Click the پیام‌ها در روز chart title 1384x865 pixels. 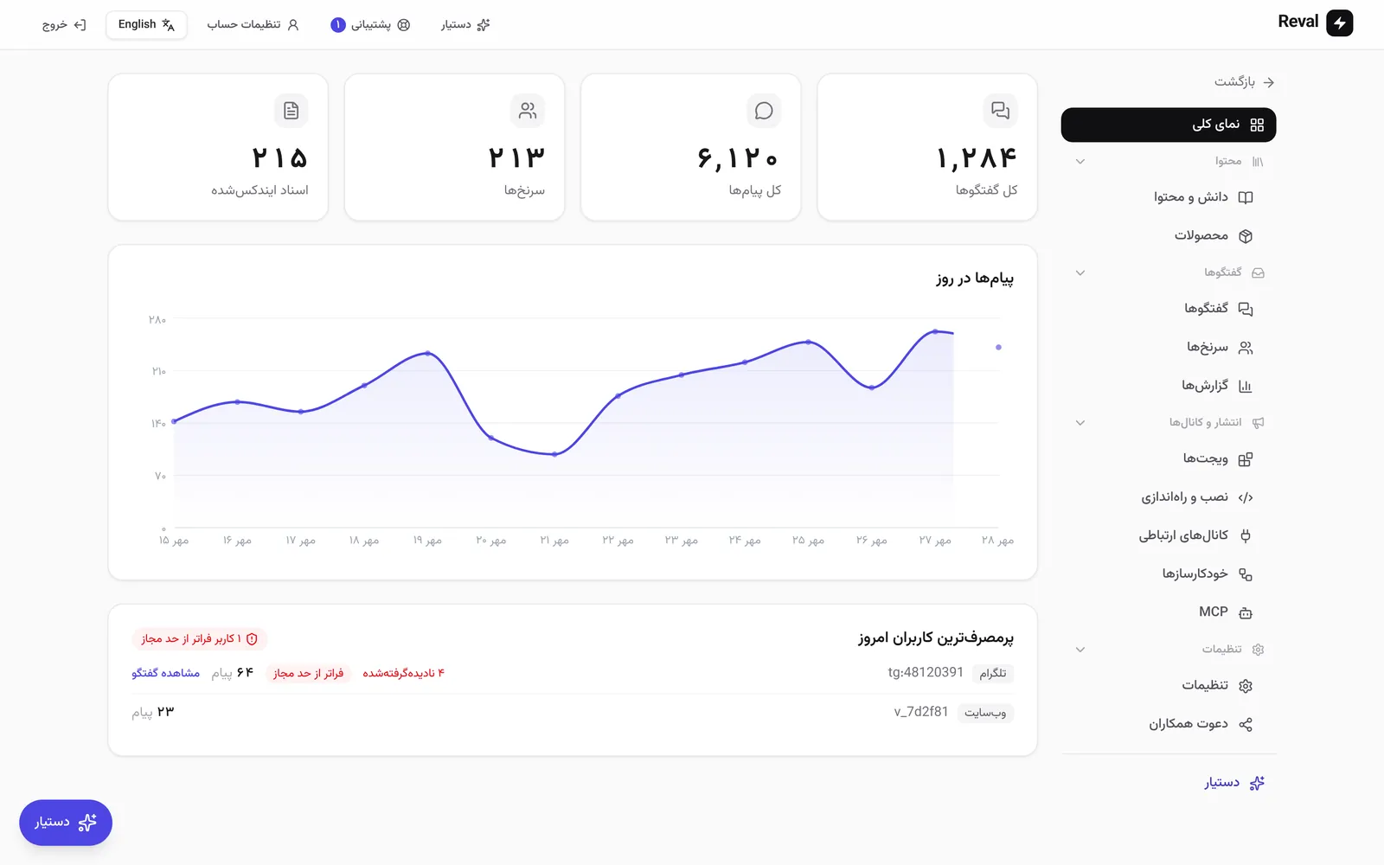[975, 279]
